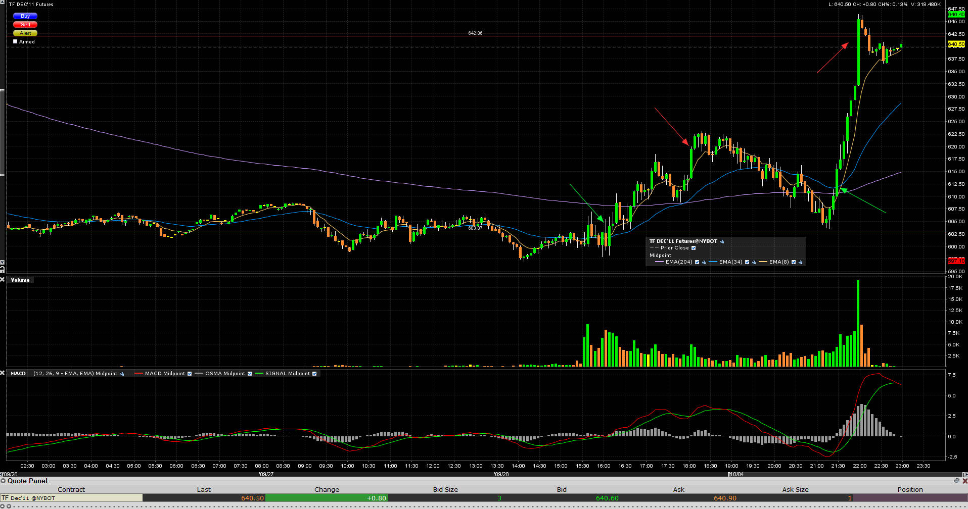Open settings wrench for TF DEC'11 Futures@NYBOT
The height and width of the screenshot is (509, 968).
[722, 241]
